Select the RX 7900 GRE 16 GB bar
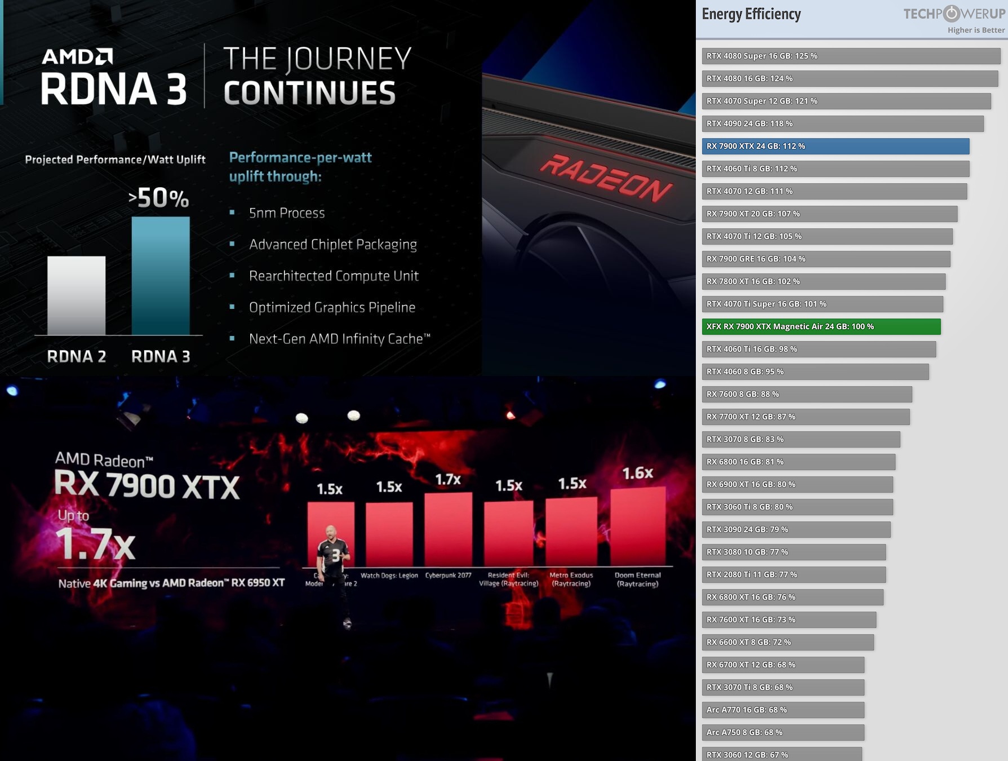 [x=826, y=259]
